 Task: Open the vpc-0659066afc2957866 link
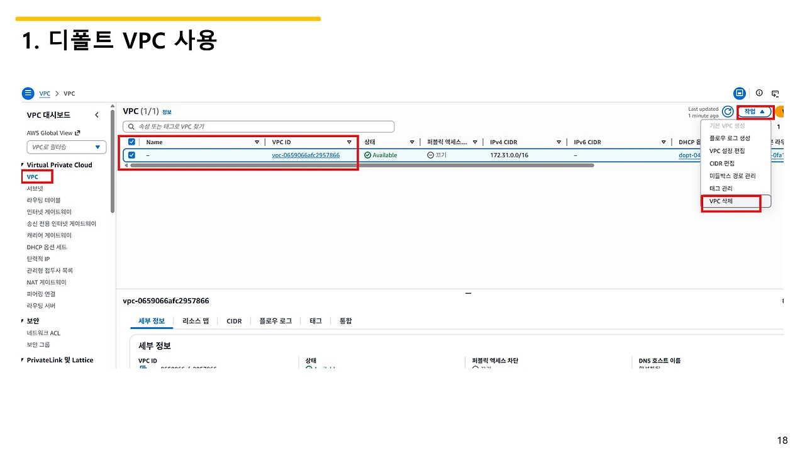(x=306, y=155)
